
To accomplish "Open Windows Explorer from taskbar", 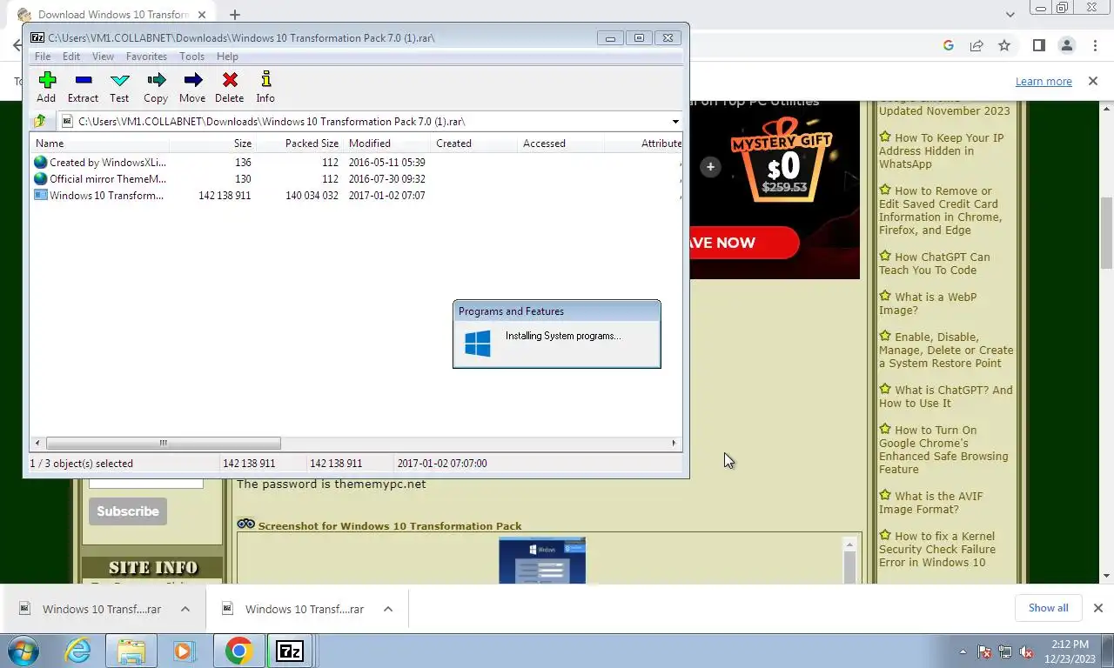I will point(131,651).
